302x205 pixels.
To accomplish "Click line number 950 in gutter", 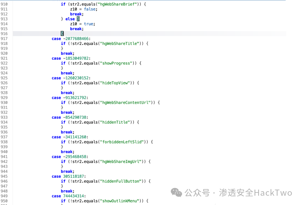I will 4,201.
